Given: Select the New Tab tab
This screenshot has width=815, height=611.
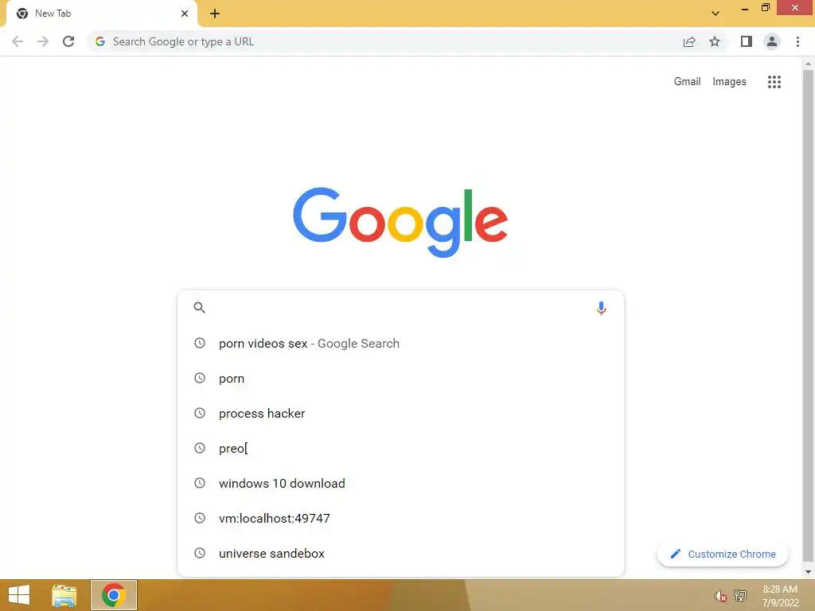Looking at the screenshot, I should 102,14.
